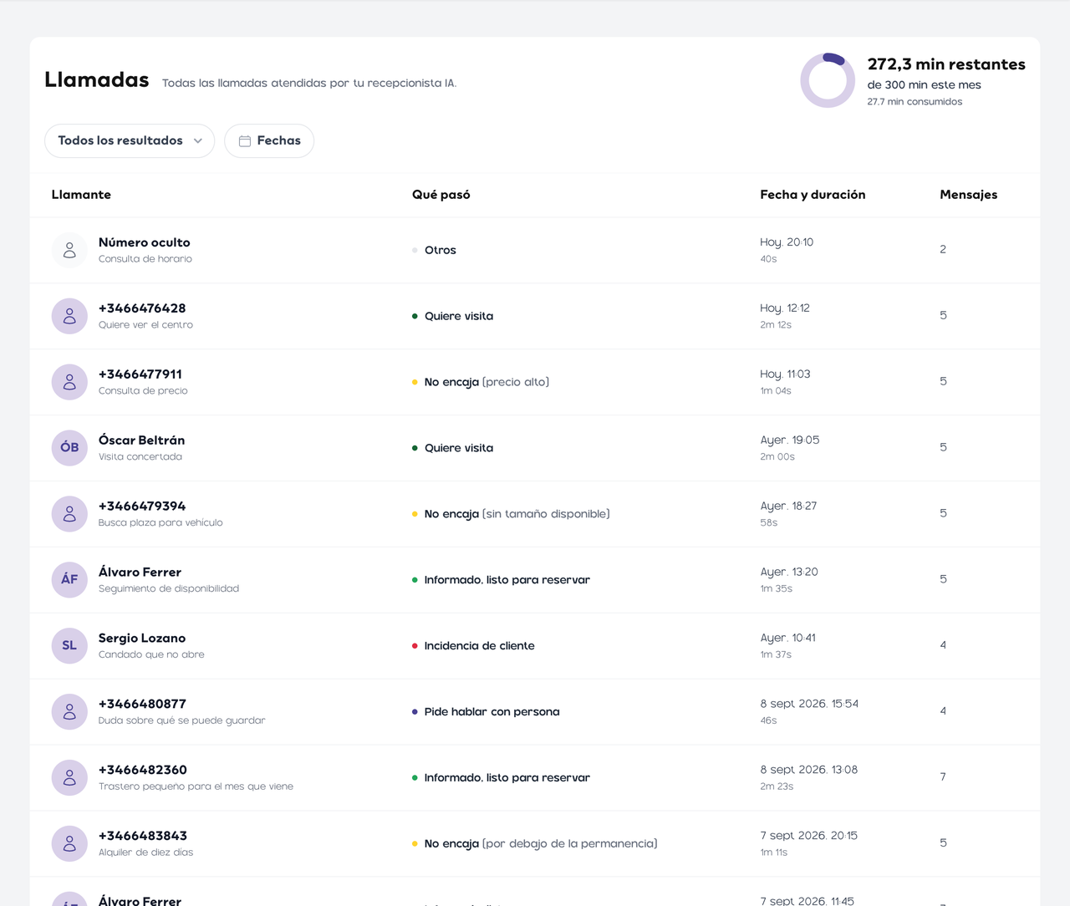Screen dimensions: 1070x906
Task: Click the avatar icon for +3466482360
Action: [69, 778]
